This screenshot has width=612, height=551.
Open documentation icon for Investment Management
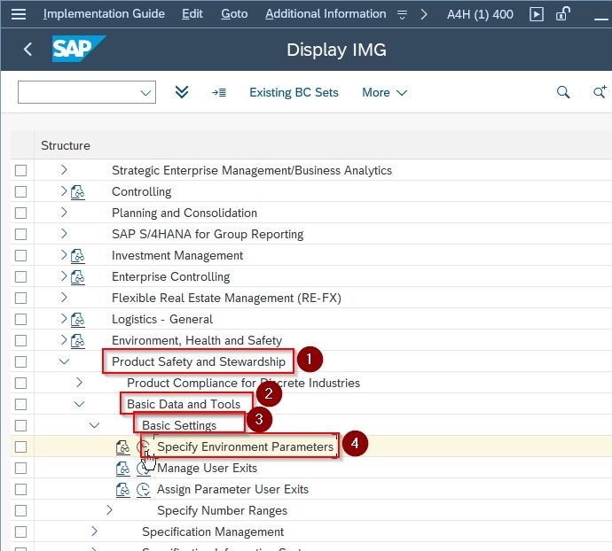[x=78, y=256]
